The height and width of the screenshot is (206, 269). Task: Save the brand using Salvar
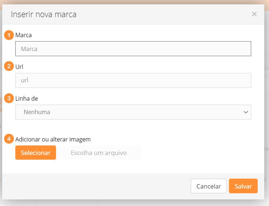(243, 186)
